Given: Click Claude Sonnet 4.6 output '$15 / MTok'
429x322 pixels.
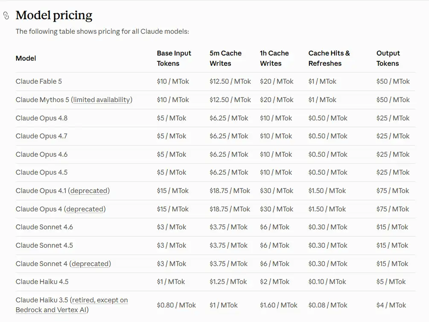Looking at the screenshot, I should (x=392, y=227).
